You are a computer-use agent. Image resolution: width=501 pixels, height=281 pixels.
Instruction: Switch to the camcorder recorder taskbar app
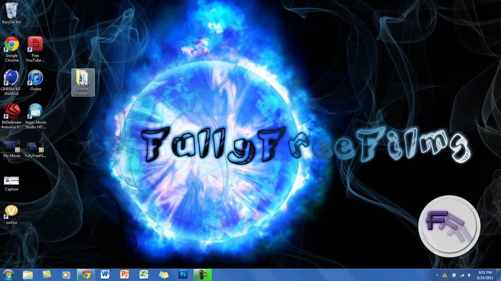(203, 275)
